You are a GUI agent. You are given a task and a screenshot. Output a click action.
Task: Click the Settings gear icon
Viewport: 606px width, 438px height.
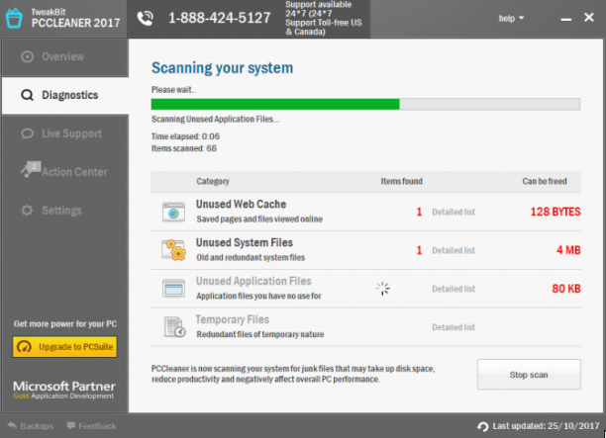[27, 211]
